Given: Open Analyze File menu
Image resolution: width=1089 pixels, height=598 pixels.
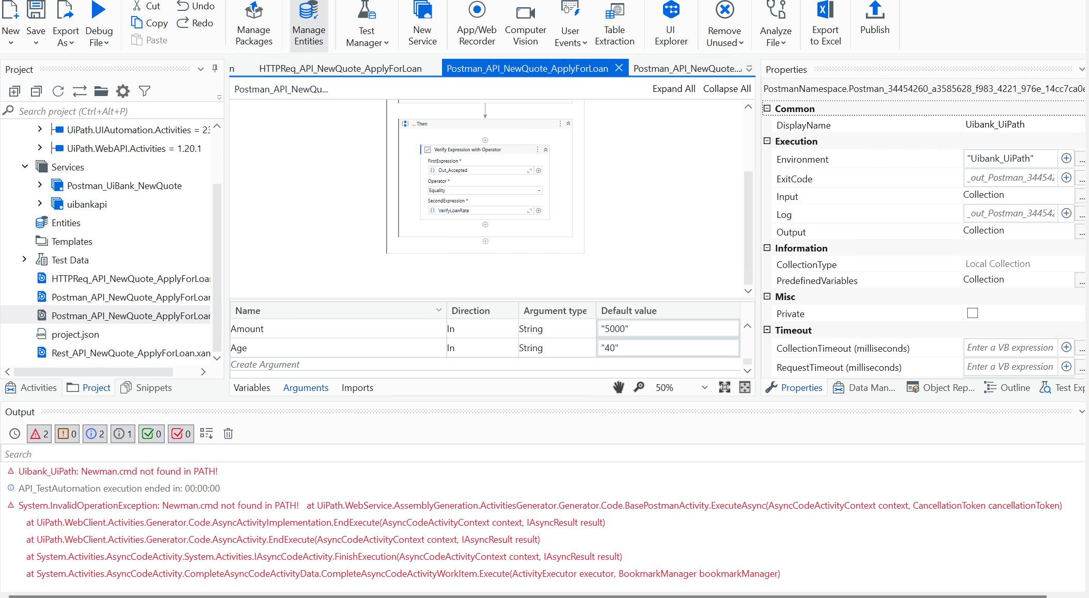Looking at the screenshot, I should click(776, 24).
